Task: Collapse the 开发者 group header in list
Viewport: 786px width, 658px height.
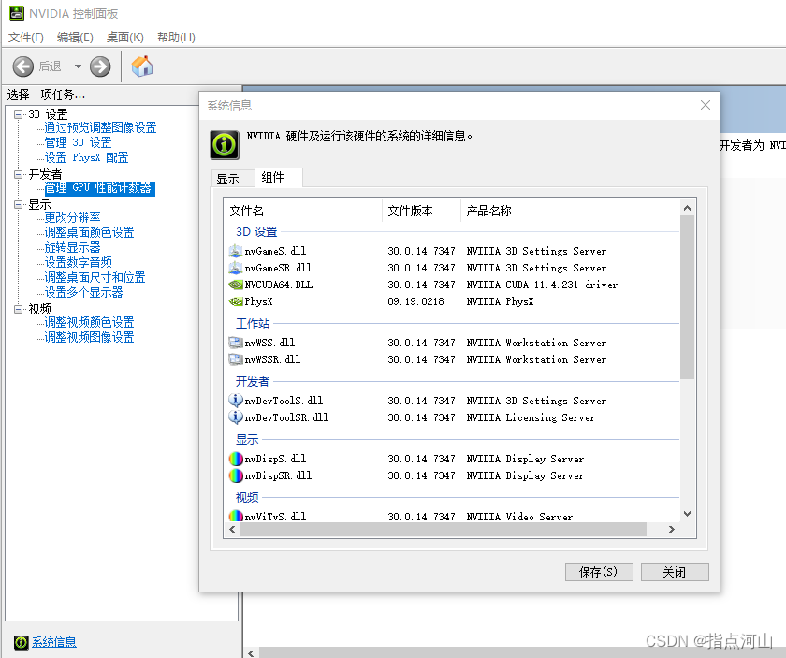Action: (253, 382)
